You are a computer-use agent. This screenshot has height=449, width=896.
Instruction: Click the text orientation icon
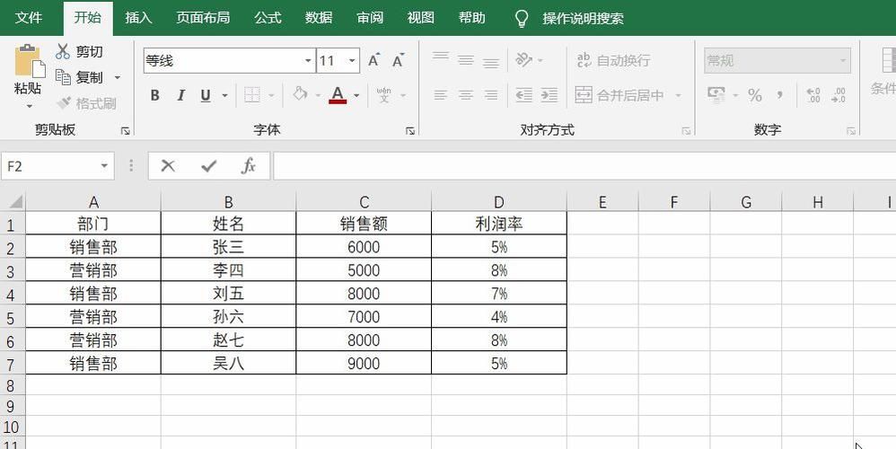pyautogui.click(x=523, y=59)
